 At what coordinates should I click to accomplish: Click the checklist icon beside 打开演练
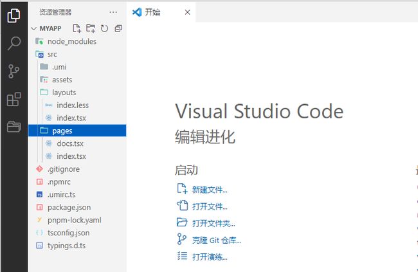pos(182,256)
